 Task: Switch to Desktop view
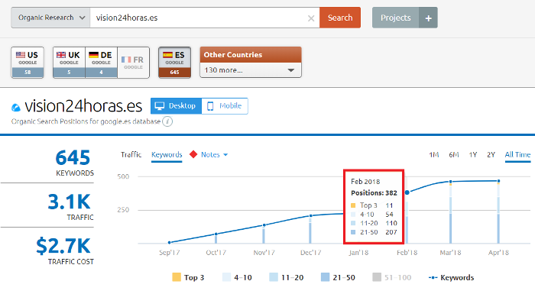tap(176, 106)
